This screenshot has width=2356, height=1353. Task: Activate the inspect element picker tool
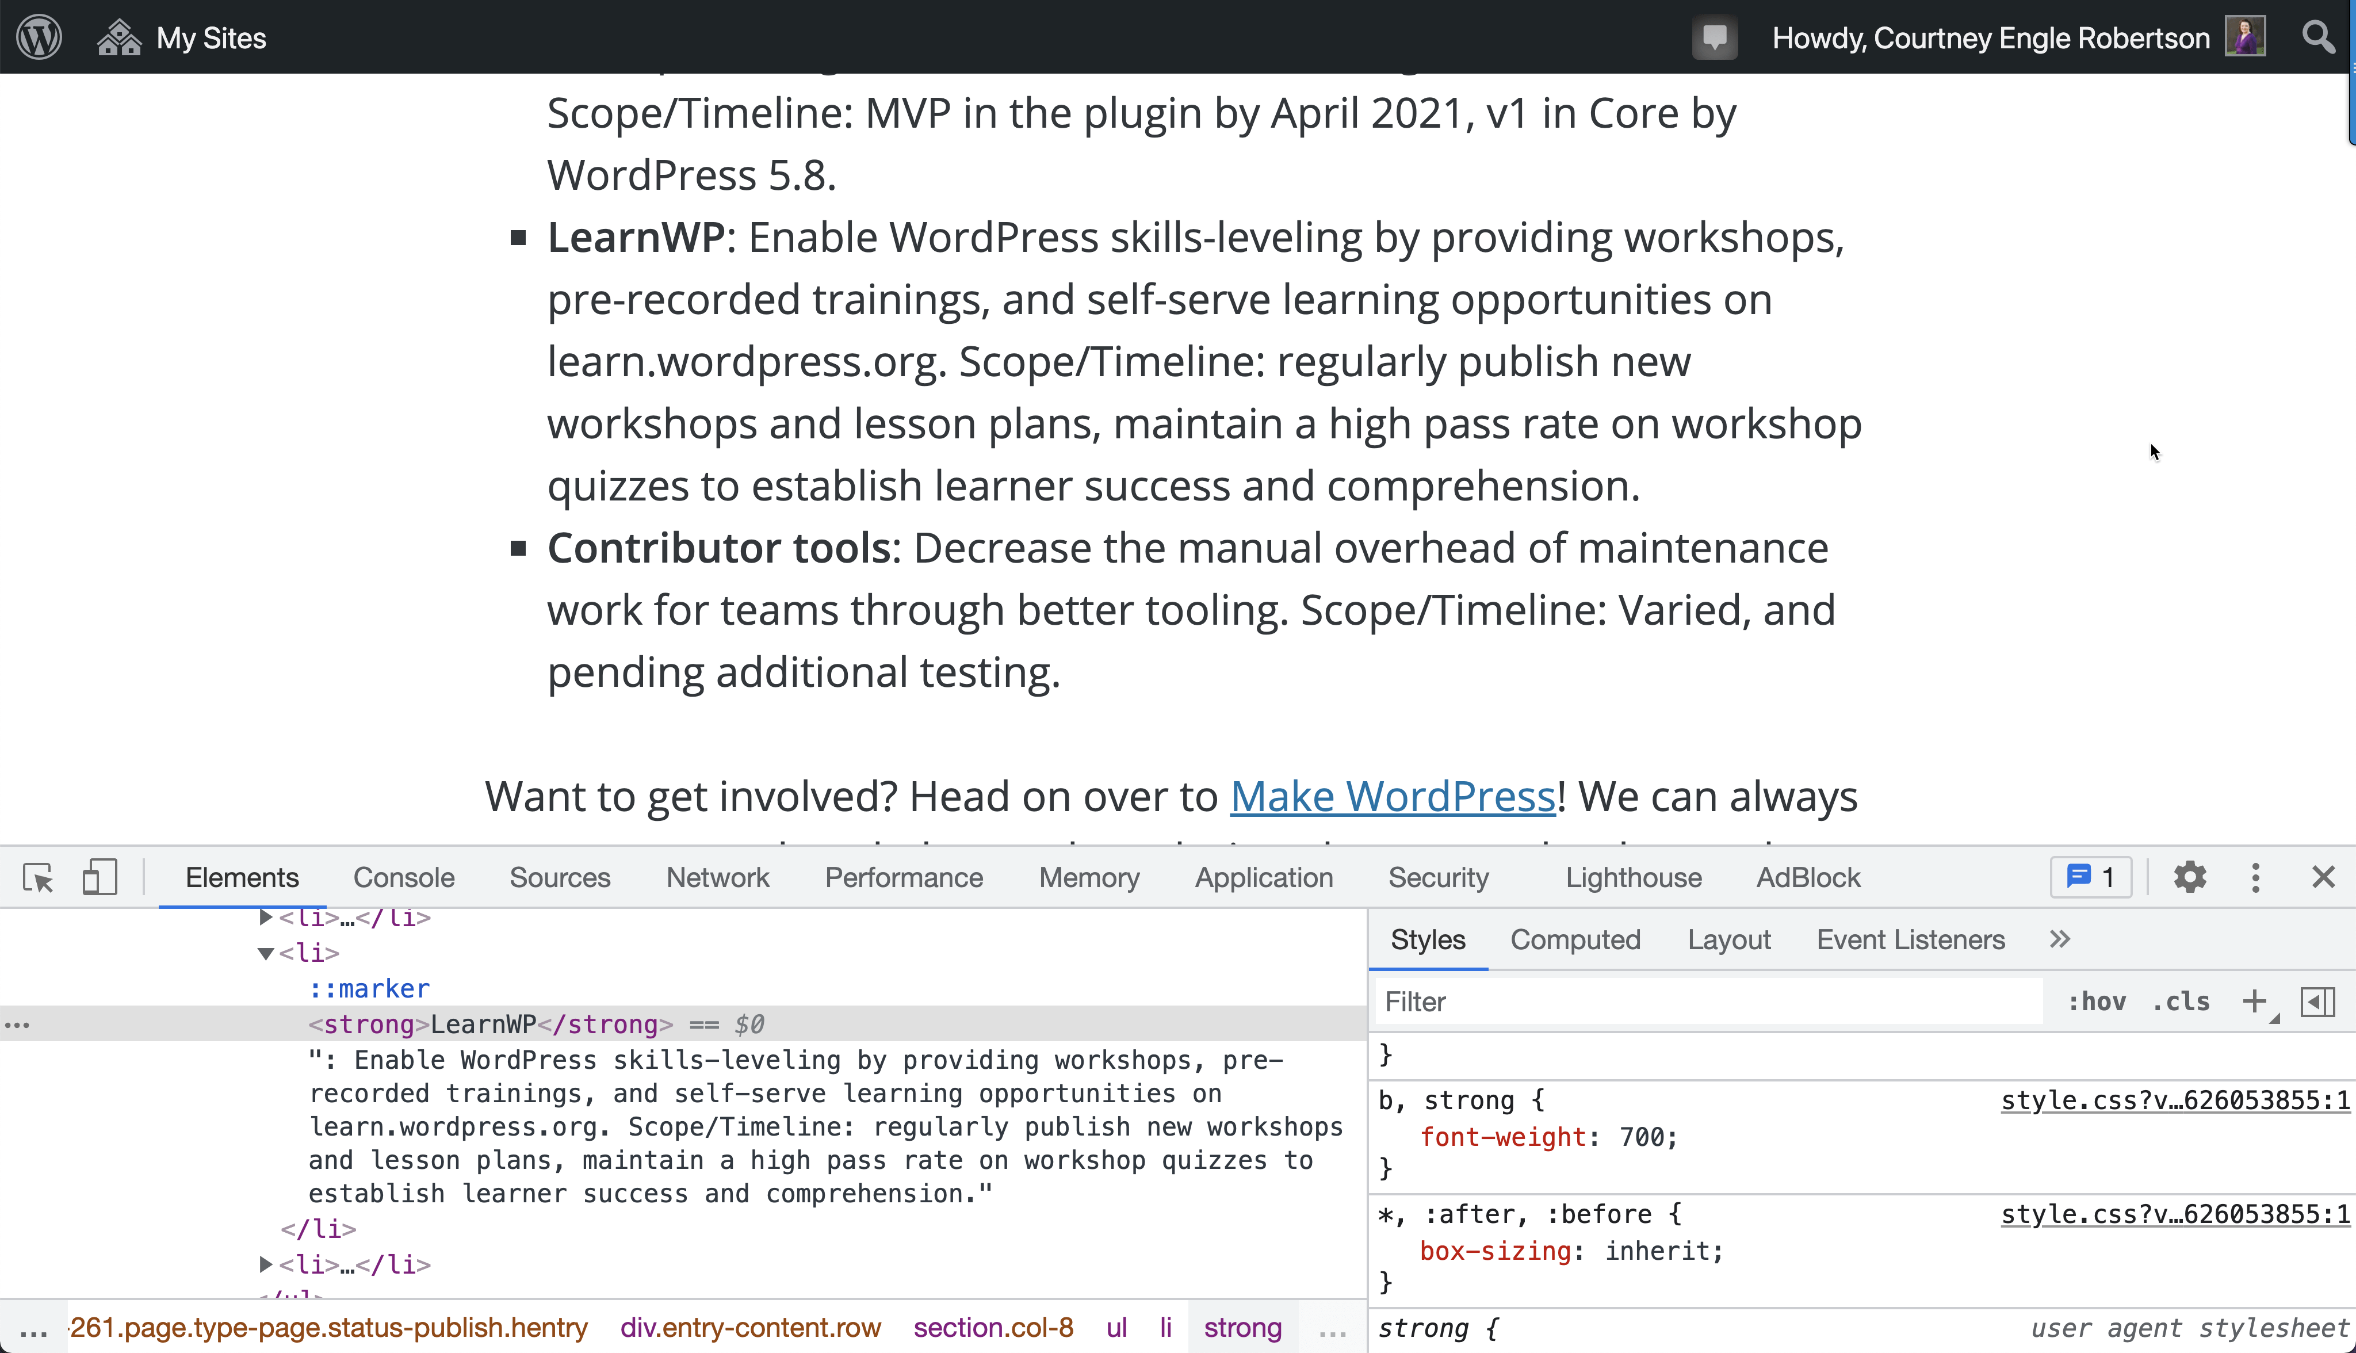[x=38, y=877]
